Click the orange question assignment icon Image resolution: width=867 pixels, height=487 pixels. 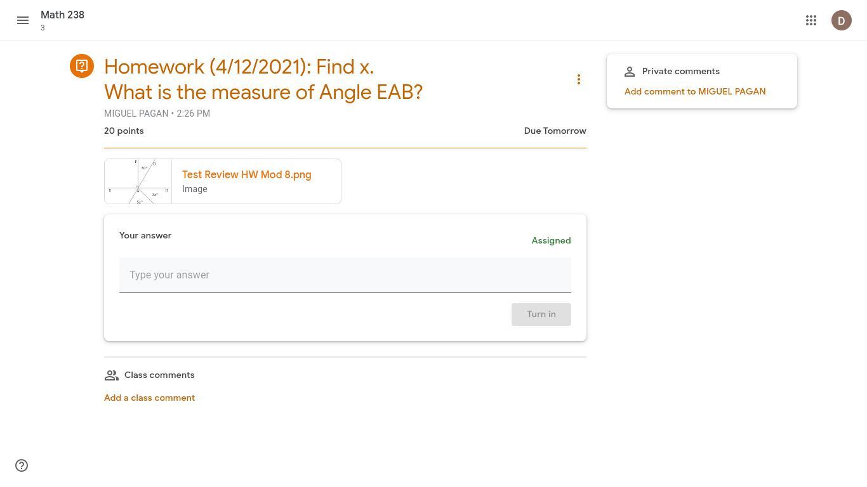pyautogui.click(x=82, y=66)
